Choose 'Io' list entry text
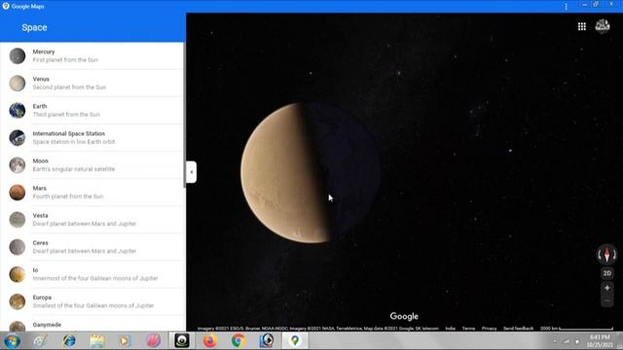 35,270
